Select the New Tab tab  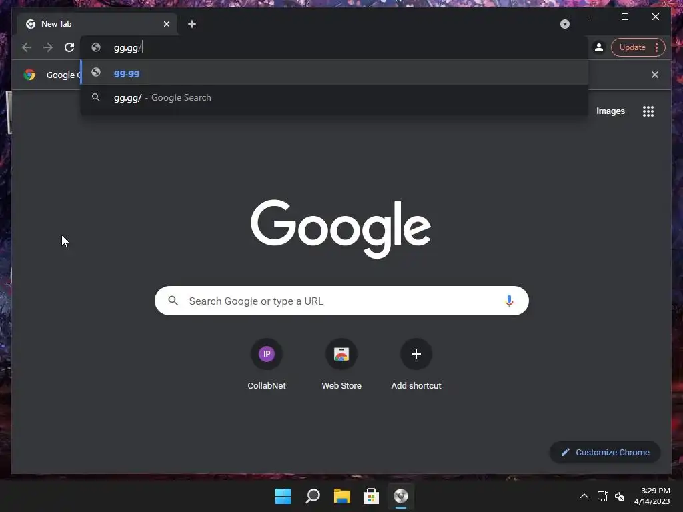pyautogui.click(x=97, y=24)
